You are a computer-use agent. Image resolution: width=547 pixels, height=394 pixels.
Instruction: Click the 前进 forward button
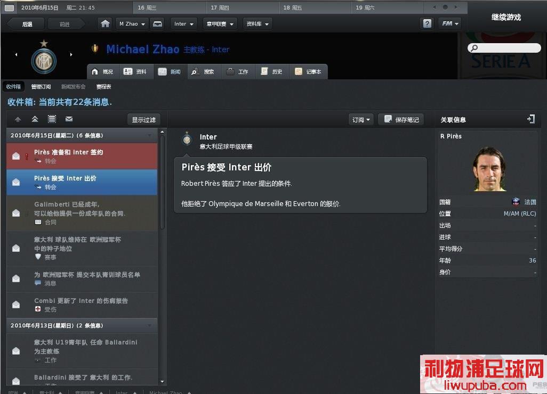(65, 24)
